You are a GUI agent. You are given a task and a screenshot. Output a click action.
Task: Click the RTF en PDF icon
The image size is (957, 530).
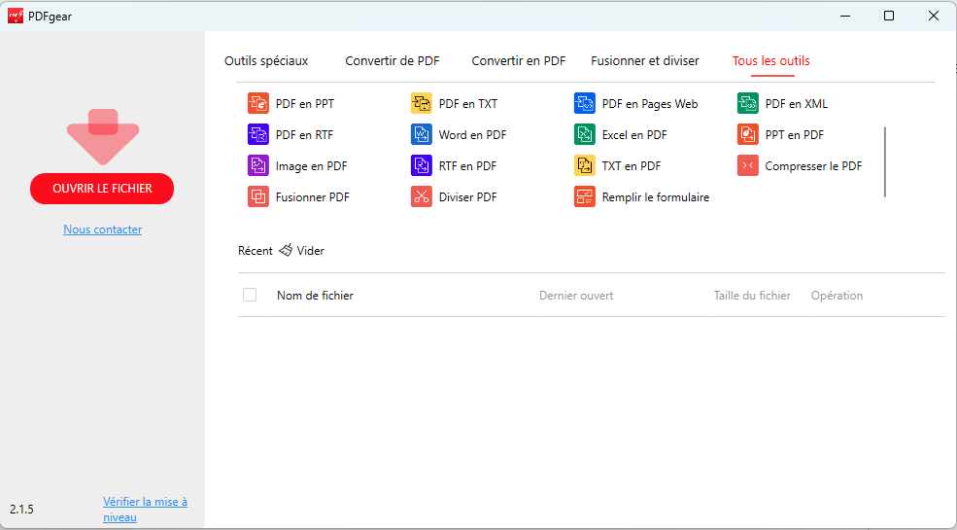(421, 165)
